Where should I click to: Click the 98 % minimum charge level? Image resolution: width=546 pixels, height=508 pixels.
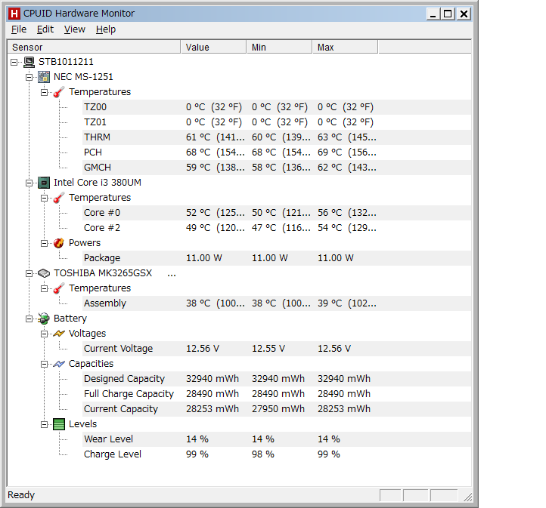[263, 454]
